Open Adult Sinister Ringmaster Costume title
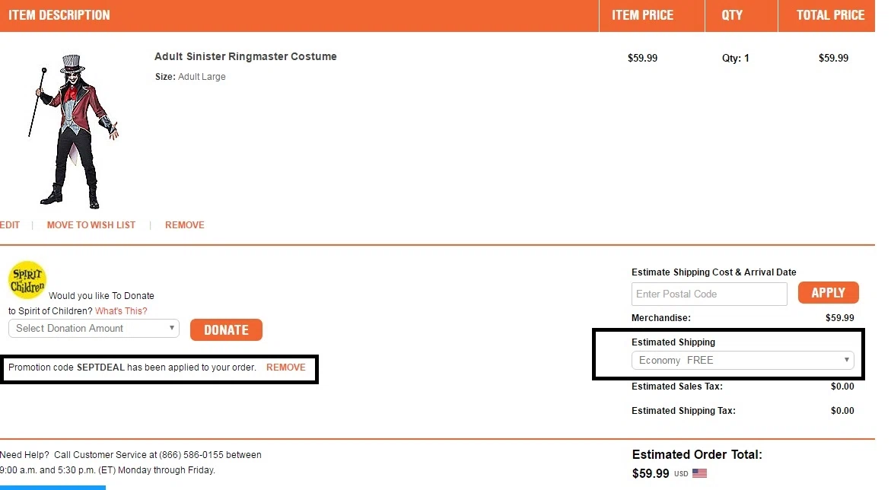The width and height of the screenshot is (891, 490). pyautogui.click(x=246, y=56)
